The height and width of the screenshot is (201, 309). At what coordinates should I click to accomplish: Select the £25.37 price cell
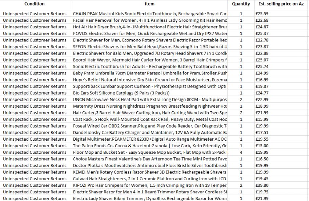282,33
